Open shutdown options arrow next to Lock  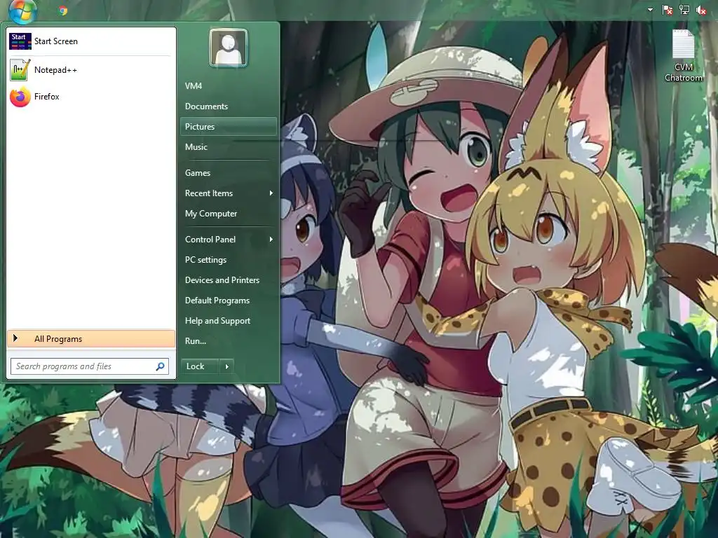click(x=227, y=366)
